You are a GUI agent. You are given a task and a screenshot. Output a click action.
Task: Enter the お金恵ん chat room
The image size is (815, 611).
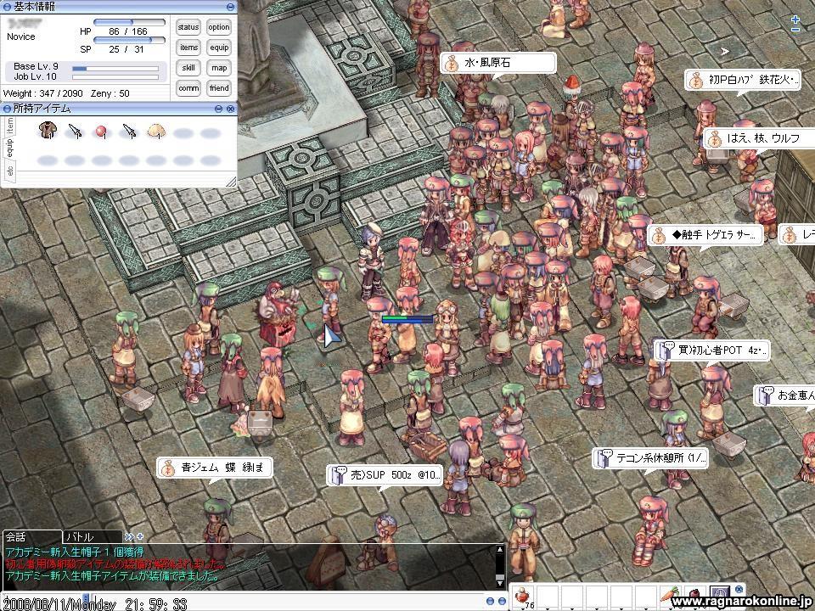point(784,395)
